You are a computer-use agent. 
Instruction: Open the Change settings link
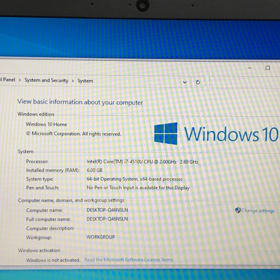tap(258, 211)
